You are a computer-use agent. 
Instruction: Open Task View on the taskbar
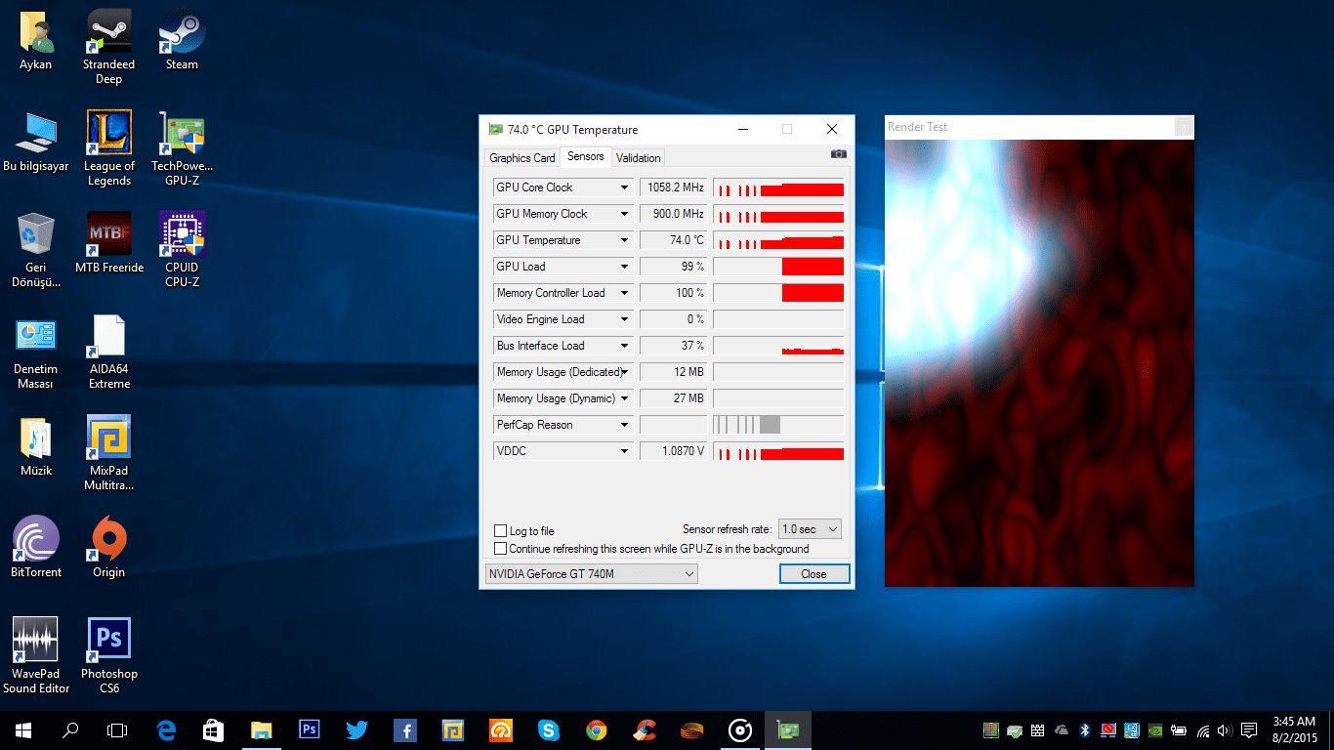click(x=117, y=729)
